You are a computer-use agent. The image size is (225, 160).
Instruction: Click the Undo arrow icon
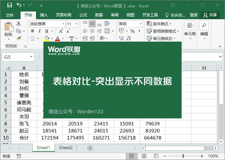(19, 5)
